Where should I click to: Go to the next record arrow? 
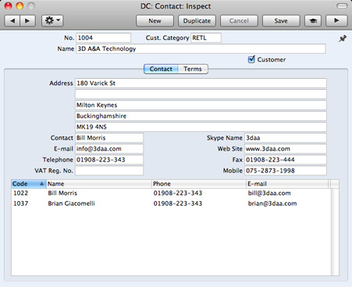point(27,21)
